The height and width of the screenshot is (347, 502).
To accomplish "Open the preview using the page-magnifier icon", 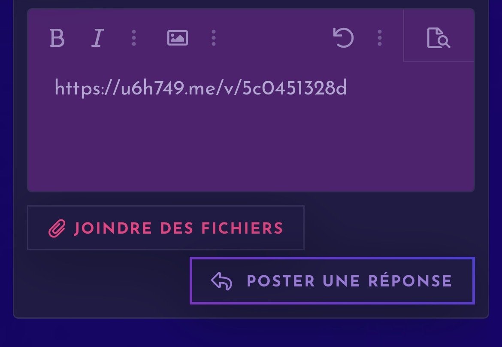I will 438,38.
